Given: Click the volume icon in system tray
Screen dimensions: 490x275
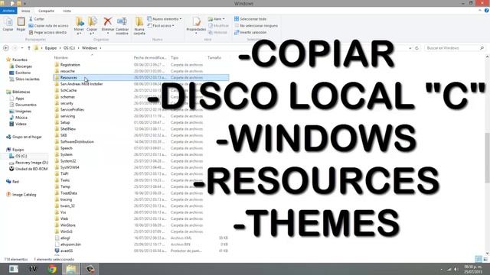Looking at the screenshot, I should coord(456,269).
